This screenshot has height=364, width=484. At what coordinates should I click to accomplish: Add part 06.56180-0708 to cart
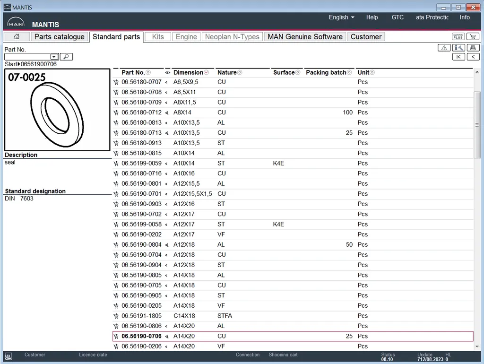[x=116, y=92]
